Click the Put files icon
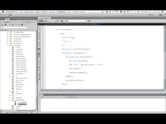The width and height of the screenshot is (166, 124). click(x=13, y=25)
